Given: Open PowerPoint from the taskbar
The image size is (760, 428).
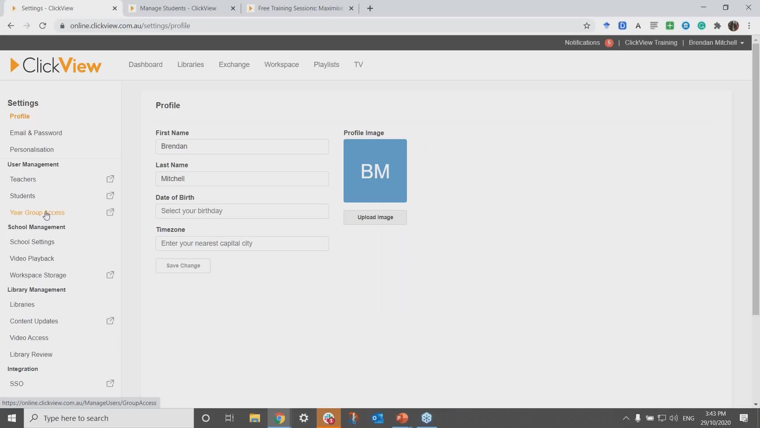Looking at the screenshot, I should click(x=402, y=418).
